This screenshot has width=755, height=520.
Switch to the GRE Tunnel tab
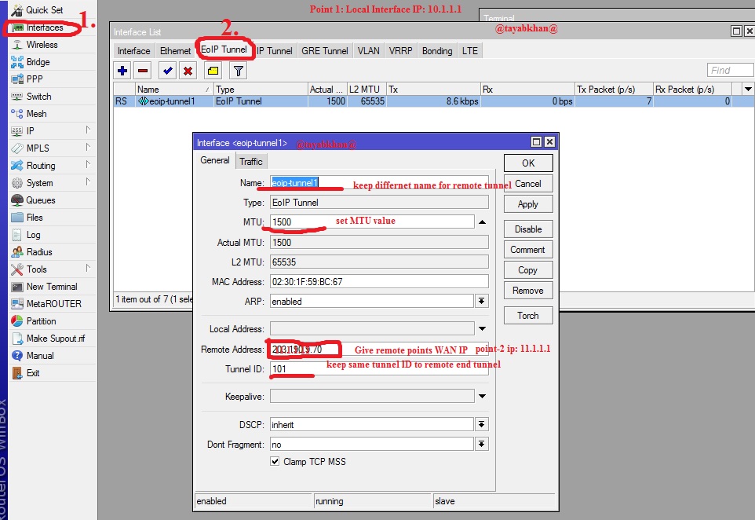pyautogui.click(x=325, y=51)
